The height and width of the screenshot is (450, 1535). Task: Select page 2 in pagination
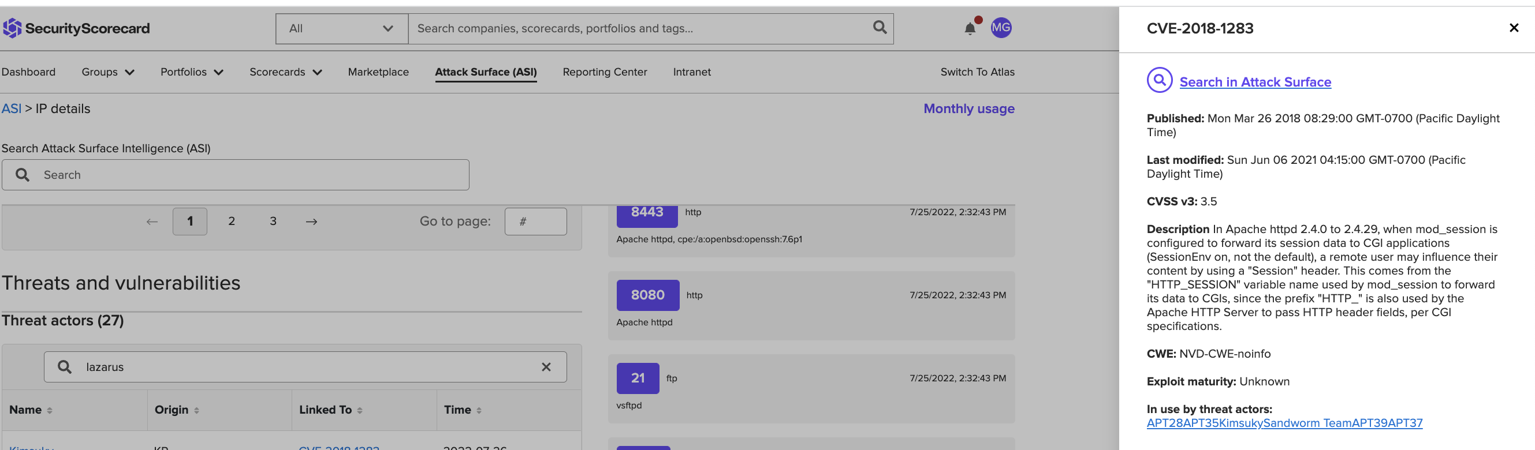(231, 222)
